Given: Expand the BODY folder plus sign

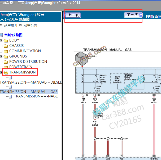Looking at the screenshot, I should coord(1,40).
